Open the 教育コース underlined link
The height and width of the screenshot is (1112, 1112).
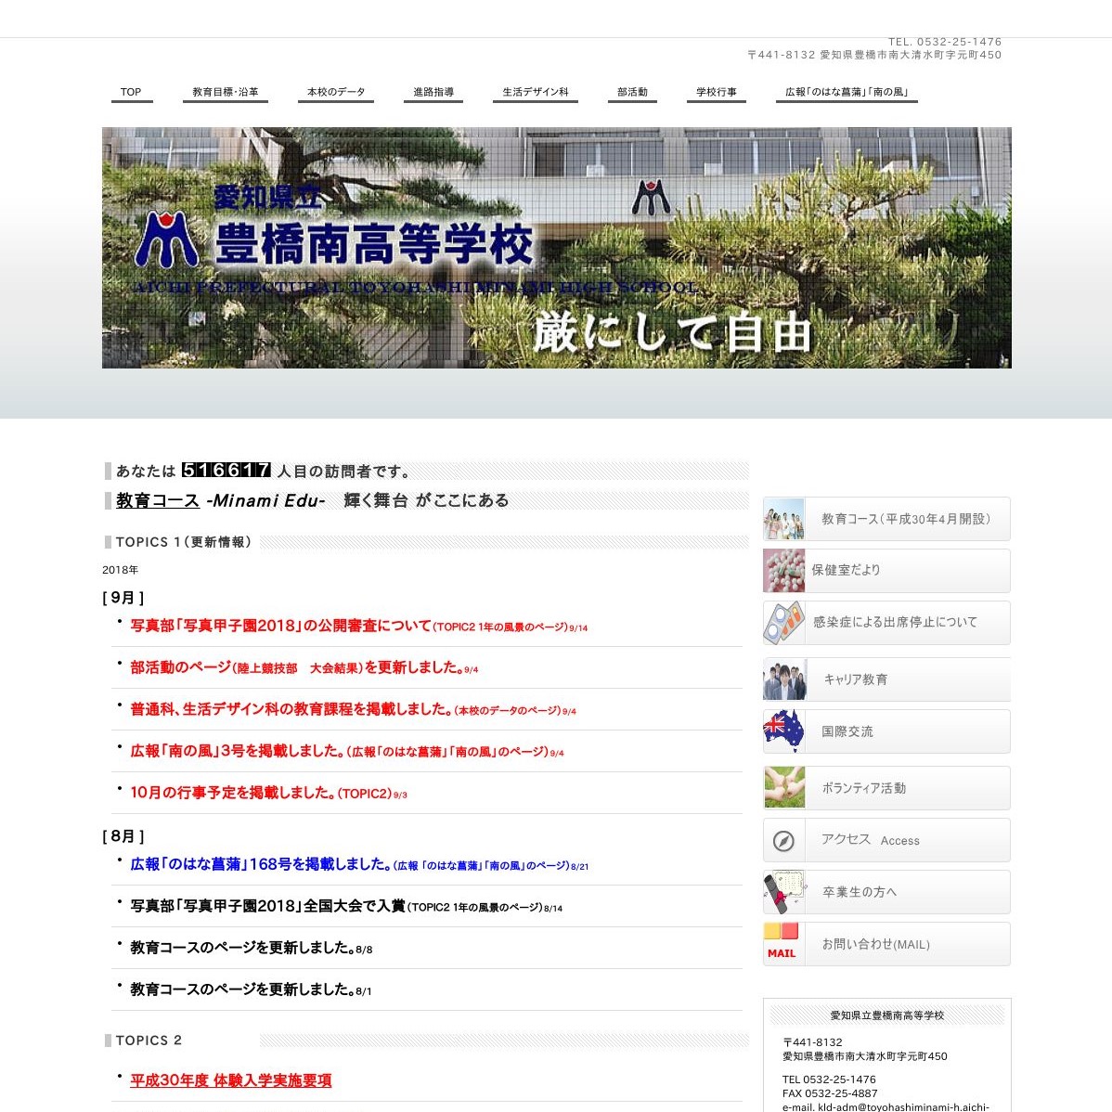click(x=158, y=500)
